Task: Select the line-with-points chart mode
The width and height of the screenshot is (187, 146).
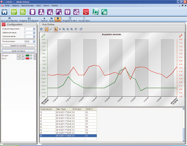Action: click(x=50, y=29)
